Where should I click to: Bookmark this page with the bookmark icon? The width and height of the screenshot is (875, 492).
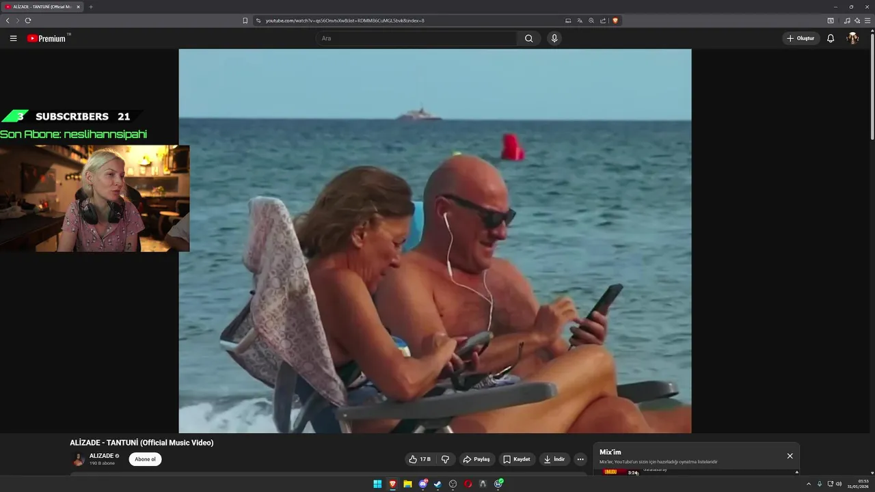tap(245, 20)
